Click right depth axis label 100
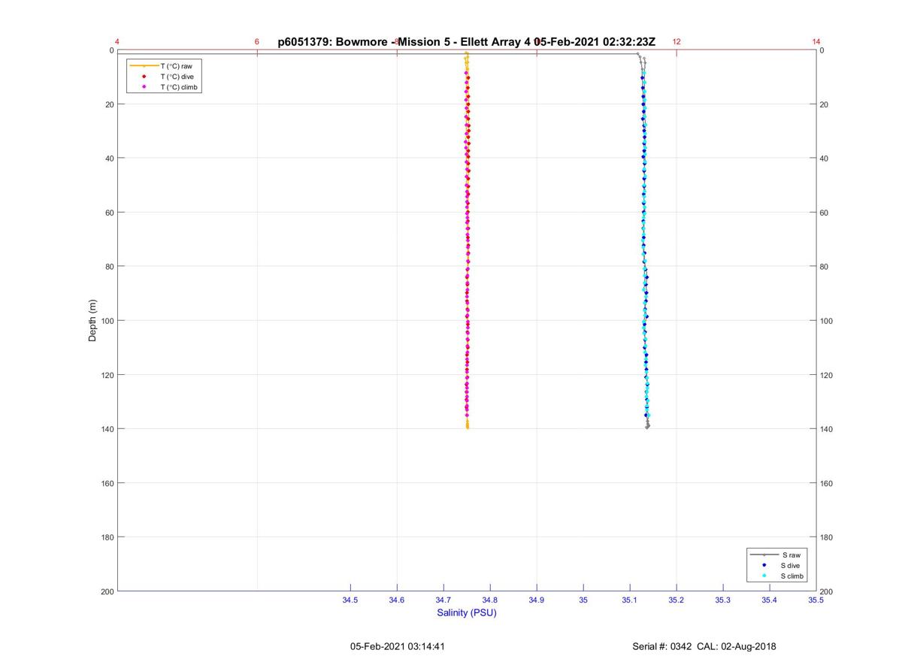This screenshot has height=665, width=902. 827,321
